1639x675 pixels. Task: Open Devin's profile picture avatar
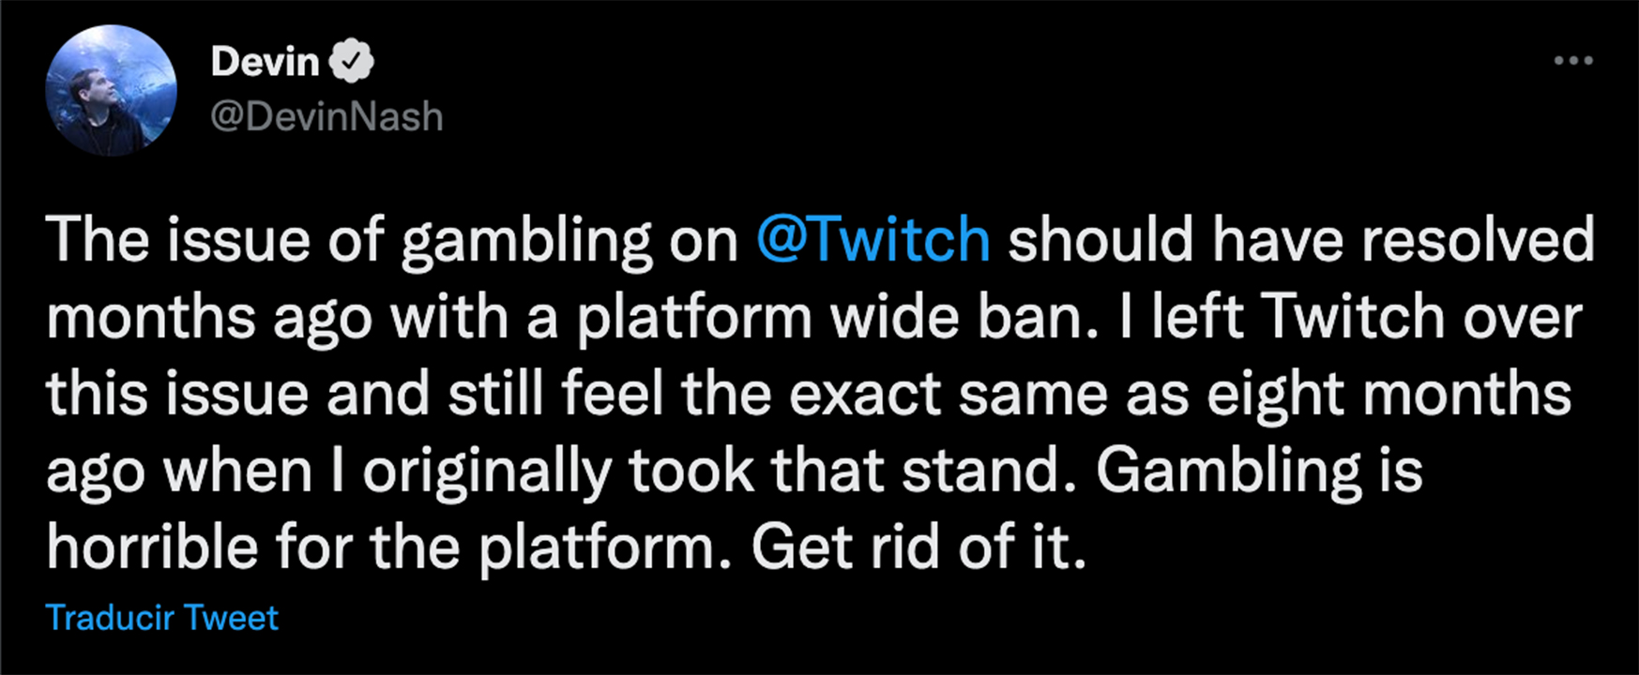click(111, 90)
